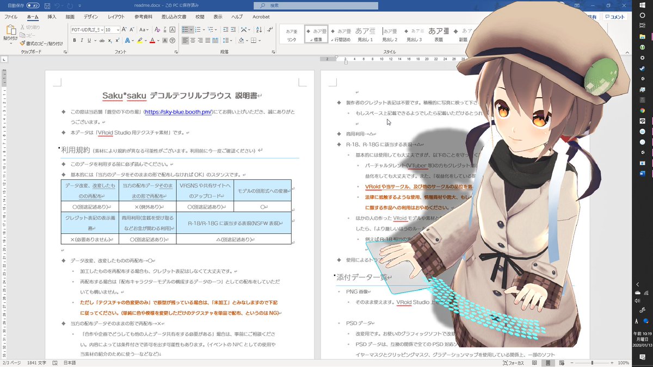The height and width of the screenshot is (367, 653).
Task: Open the File (ファイル) tab
Action: coord(11,17)
